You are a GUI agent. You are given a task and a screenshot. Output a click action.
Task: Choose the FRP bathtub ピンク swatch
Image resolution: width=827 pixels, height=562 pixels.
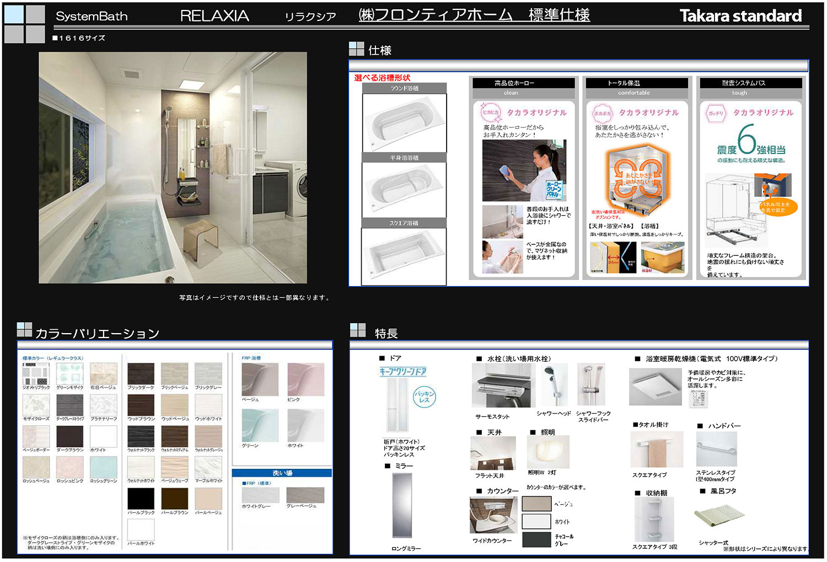[306, 379]
